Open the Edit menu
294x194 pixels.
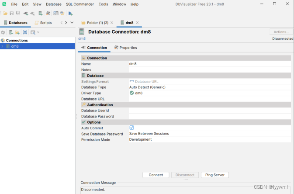tap(25, 4)
